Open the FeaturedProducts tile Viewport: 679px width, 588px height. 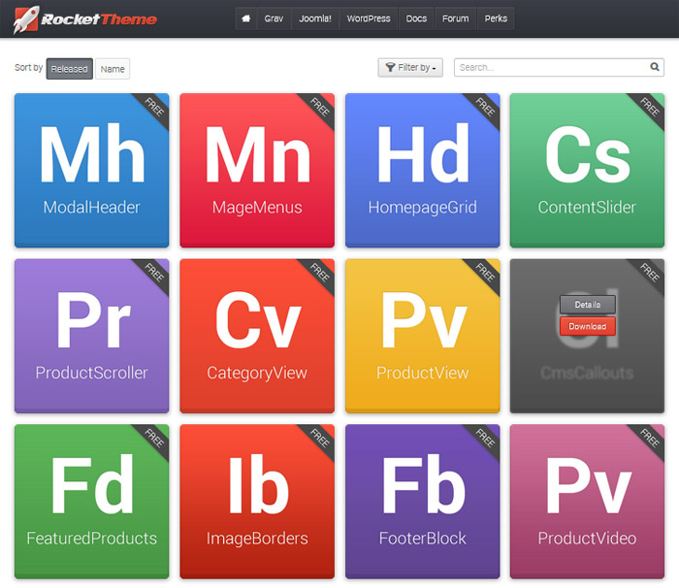(x=92, y=502)
